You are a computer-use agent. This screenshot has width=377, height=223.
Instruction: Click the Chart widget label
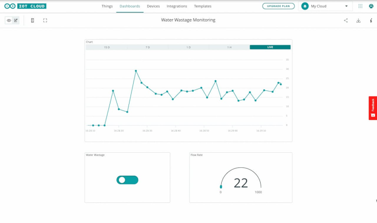[89, 42]
